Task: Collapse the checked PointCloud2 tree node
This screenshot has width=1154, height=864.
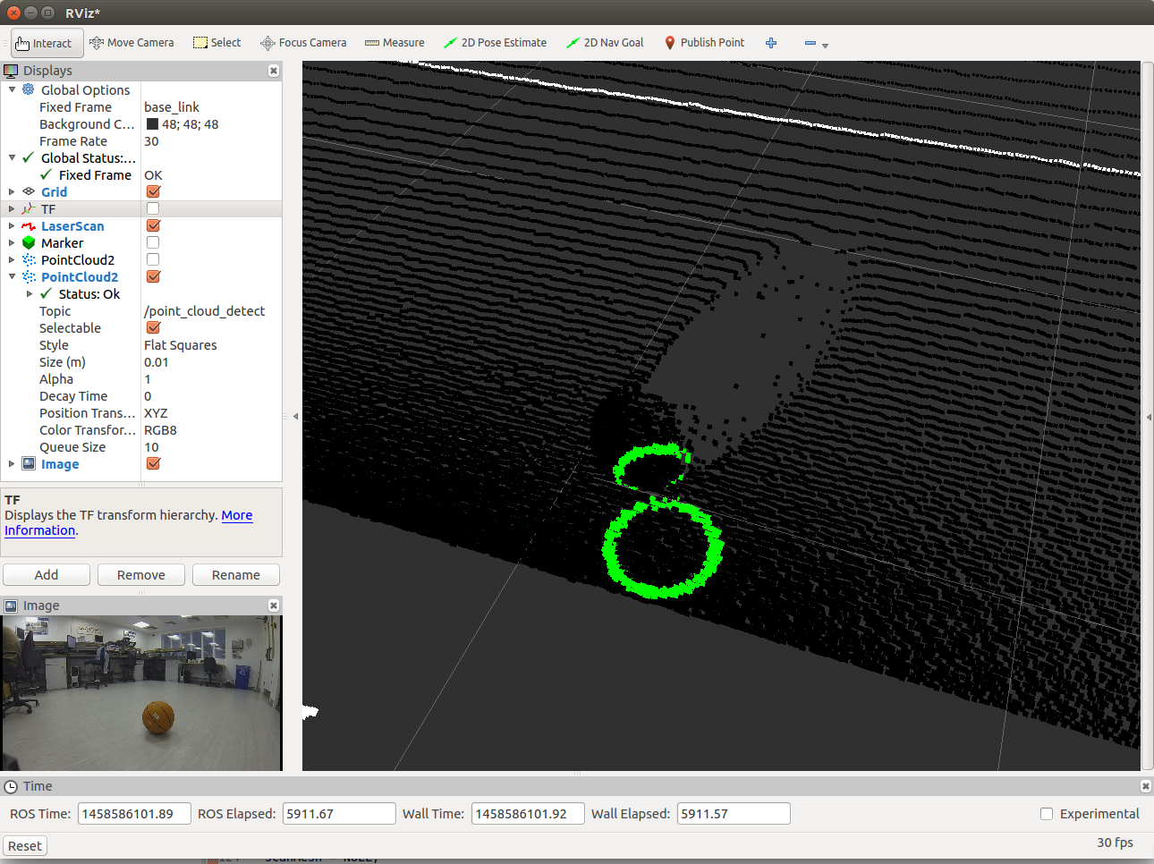Action: (x=12, y=277)
